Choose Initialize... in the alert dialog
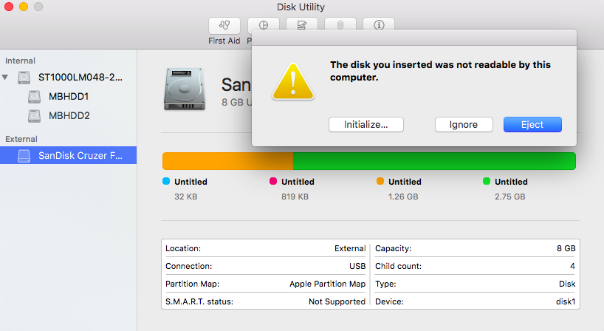This screenshot has width=604, height=331. [x=366, y=124]
